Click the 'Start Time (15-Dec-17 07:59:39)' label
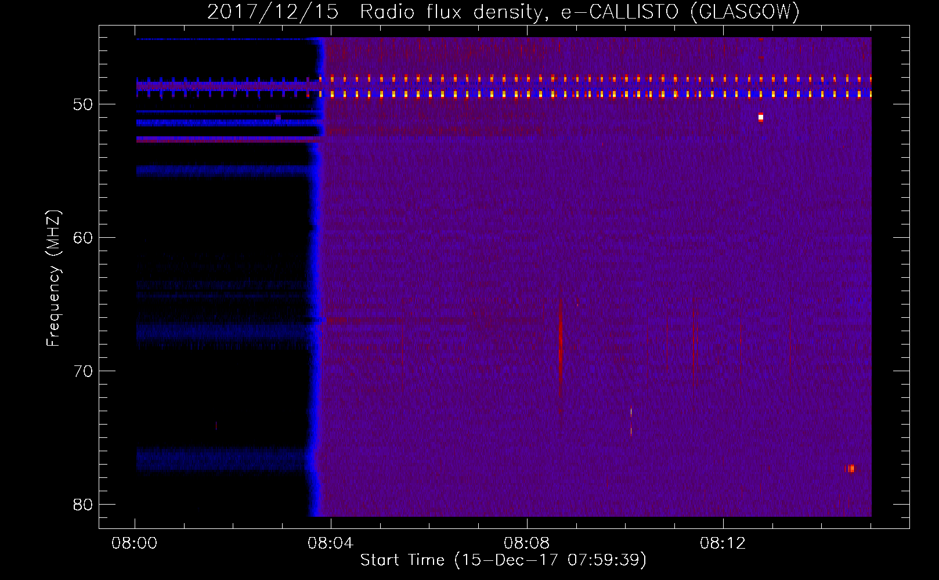The image size is (939, 580). (503, 560)
